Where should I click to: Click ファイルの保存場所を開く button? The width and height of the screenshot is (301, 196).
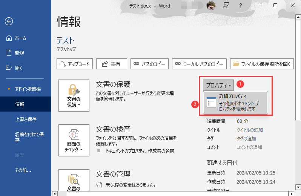(262, 64)
